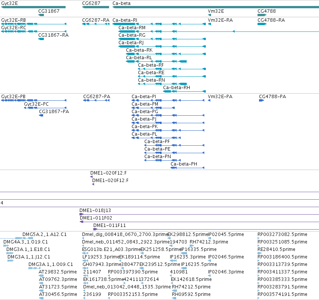The width and height of the screenshot is (319, 300).
Task: Click transcript label CG31867-RA
Action: [x=54, y=35]
